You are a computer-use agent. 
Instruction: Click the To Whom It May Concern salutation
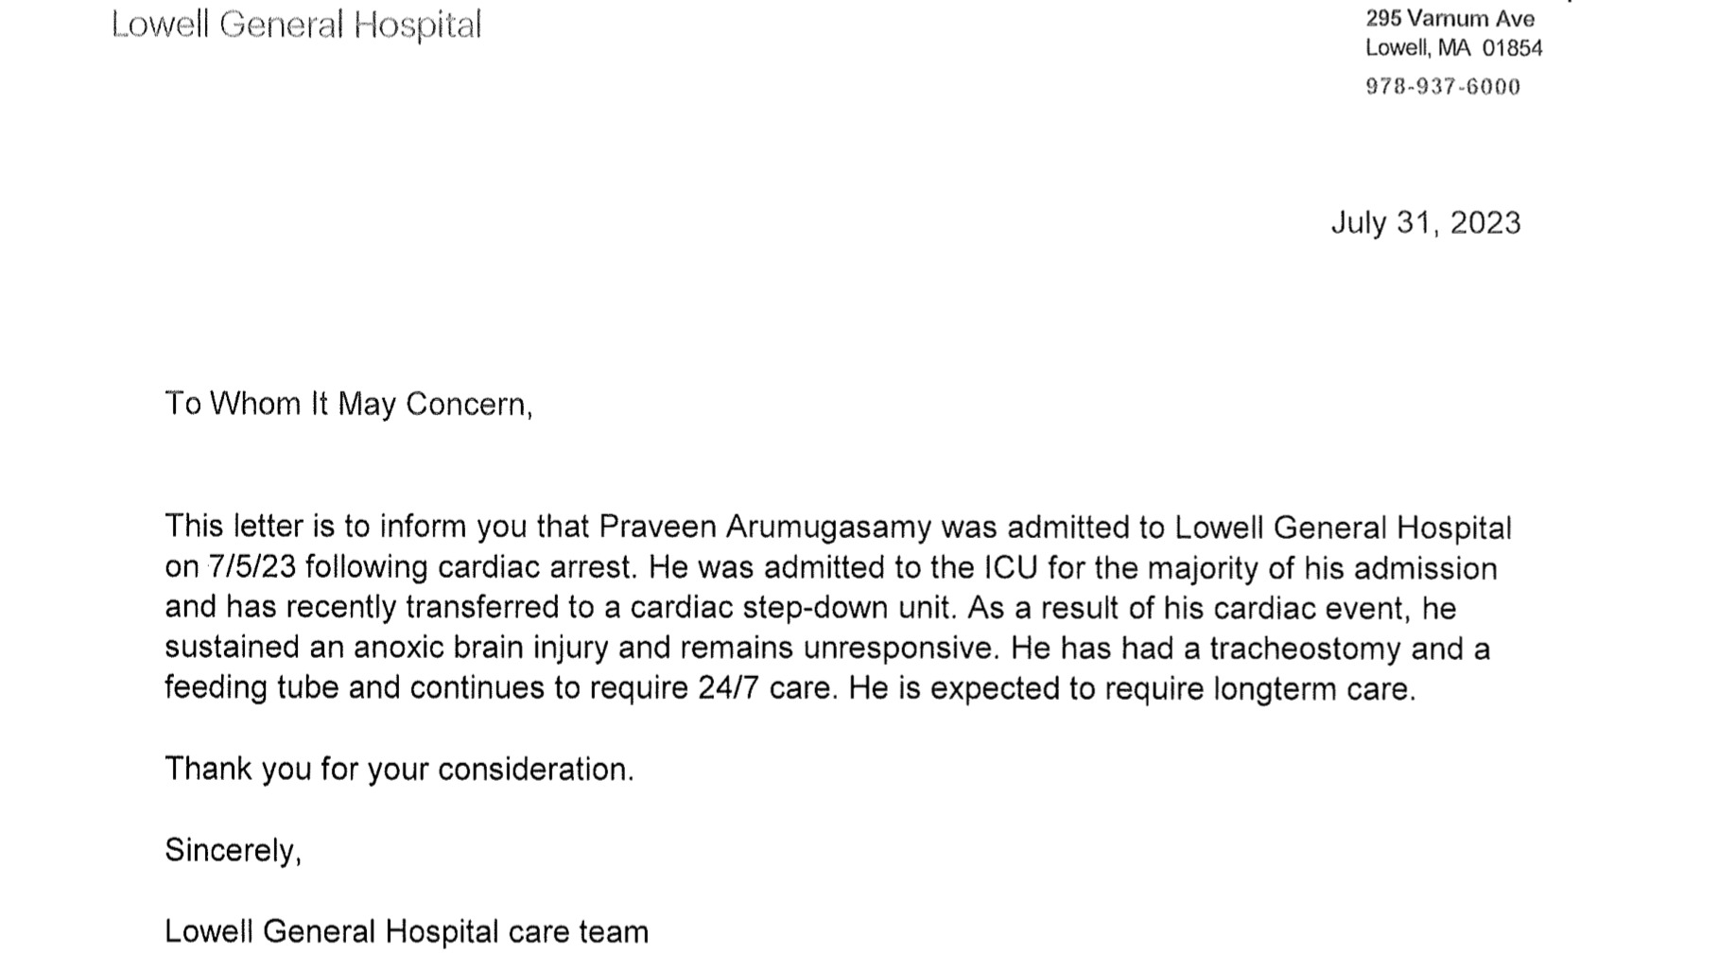[348, 405]
